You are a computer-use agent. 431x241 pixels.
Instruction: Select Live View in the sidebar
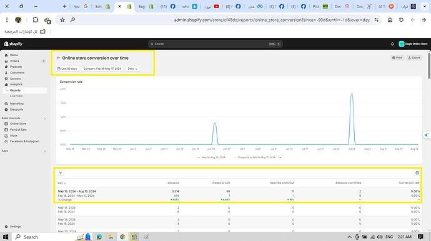click(16, 96)
